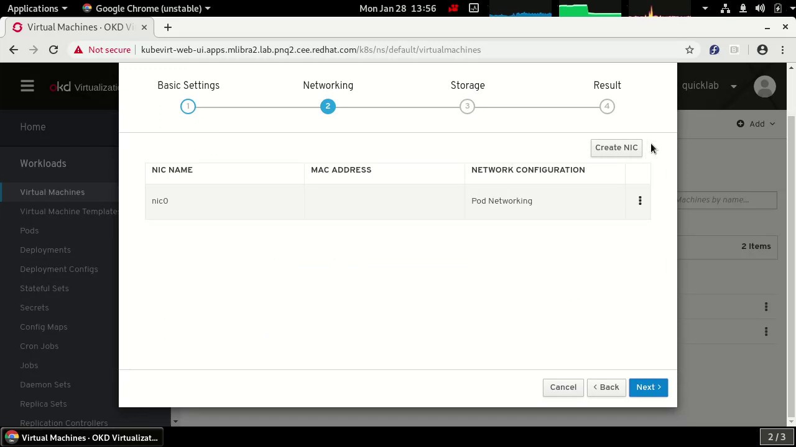
Task: Click the battery status tray icon
Action: coord(777,8)
